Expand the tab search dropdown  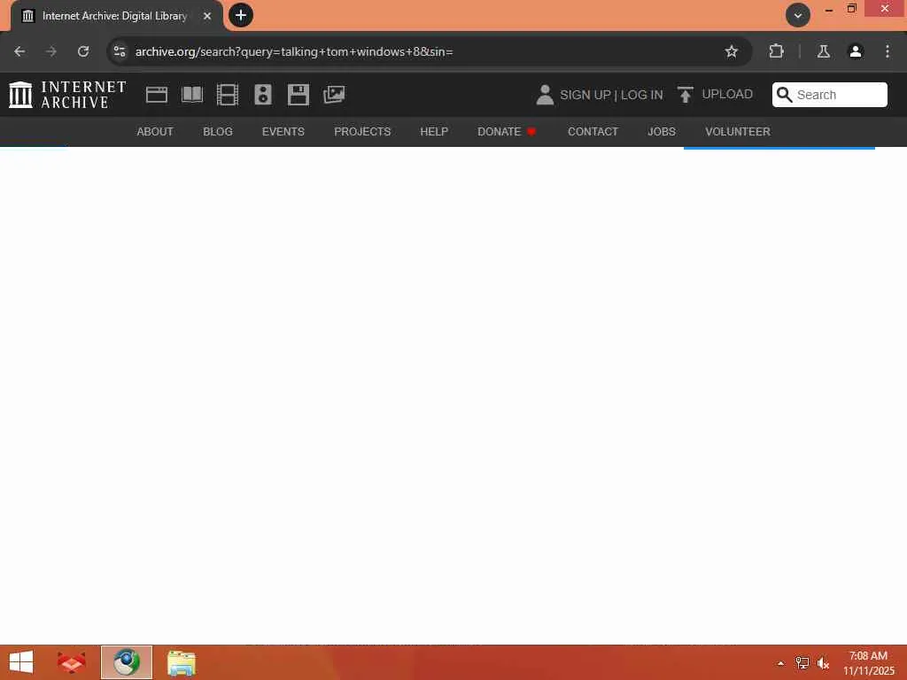tap(798, 16)
